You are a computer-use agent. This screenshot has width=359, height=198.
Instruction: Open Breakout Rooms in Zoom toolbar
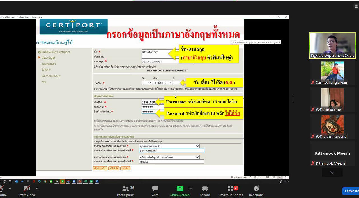tap(231, 191)
